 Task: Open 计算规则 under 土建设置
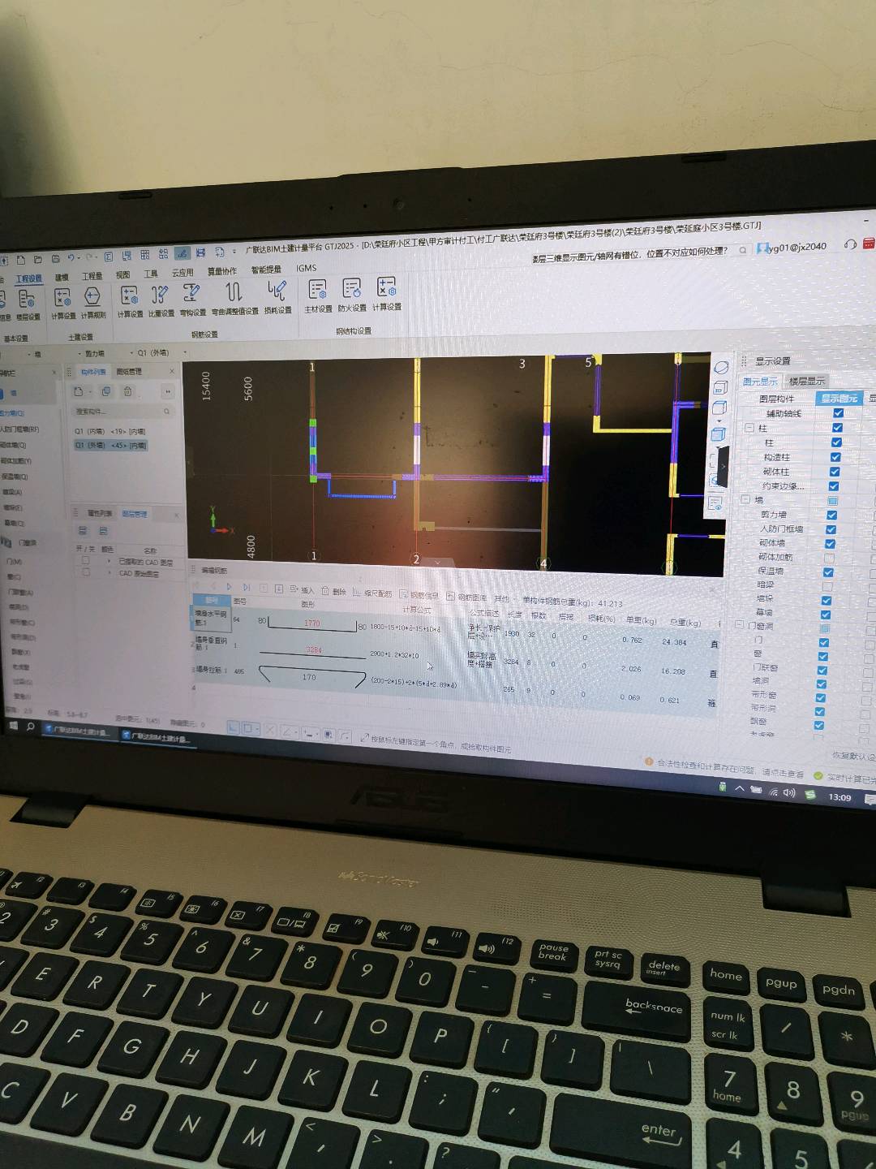coord(93,302)
